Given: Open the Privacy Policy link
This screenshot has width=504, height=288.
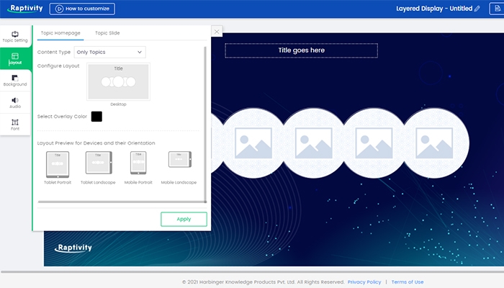Looking at the screenshot, I should pos(364,282).
